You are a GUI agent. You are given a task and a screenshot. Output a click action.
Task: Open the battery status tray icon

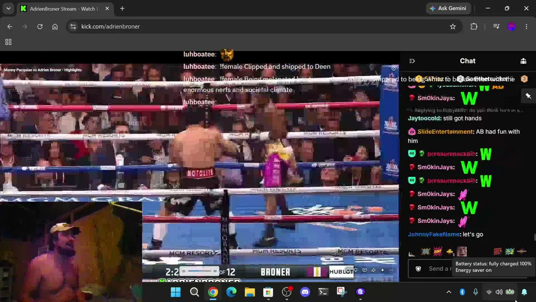click(x=510, y=292)
